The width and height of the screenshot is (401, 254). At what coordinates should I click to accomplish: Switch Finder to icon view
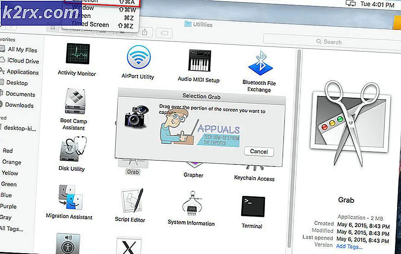(53, 28)
